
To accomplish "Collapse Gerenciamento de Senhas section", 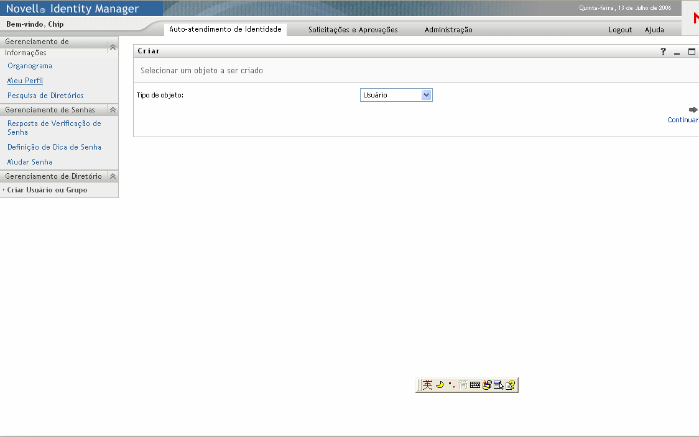I will click(113, 110).
